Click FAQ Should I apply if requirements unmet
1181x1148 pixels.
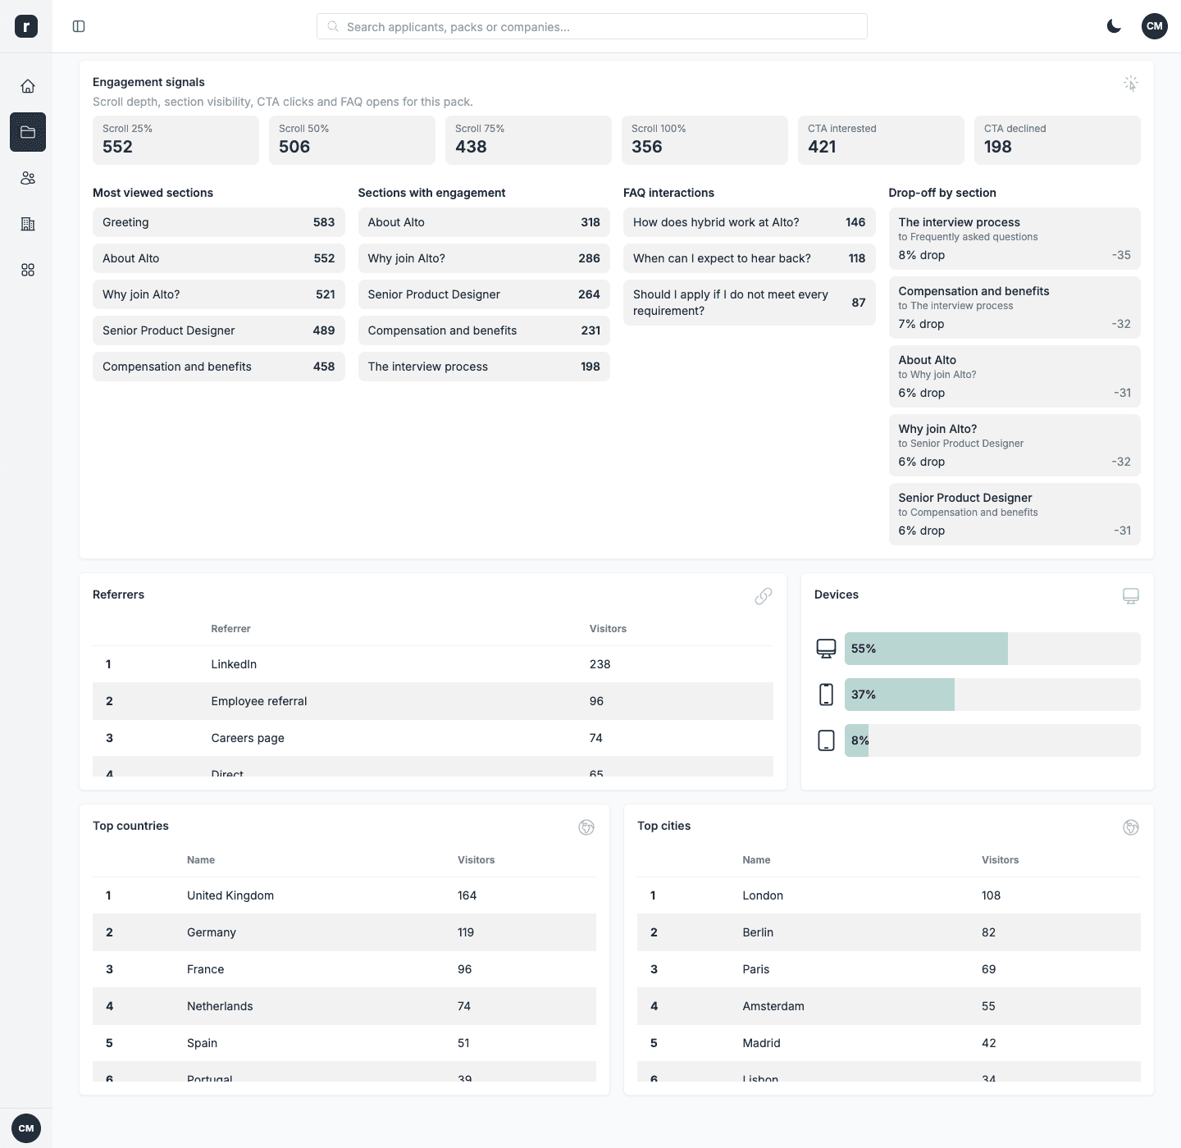pyautogui.click(x=750, y=303)
